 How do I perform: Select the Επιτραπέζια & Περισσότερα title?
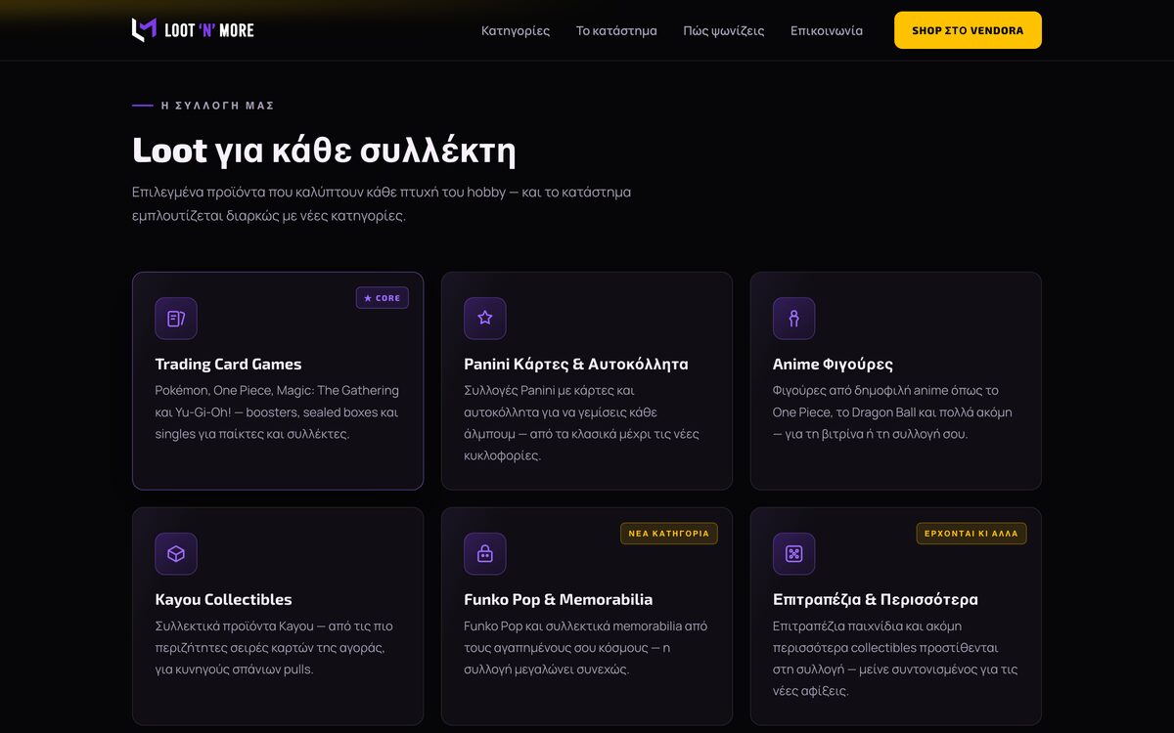click(x=876, y=600)
